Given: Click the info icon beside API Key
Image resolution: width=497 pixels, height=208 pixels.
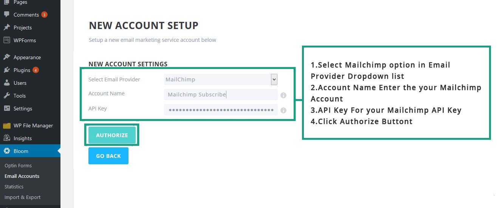Looking at the screenshot, I should 283,110.
